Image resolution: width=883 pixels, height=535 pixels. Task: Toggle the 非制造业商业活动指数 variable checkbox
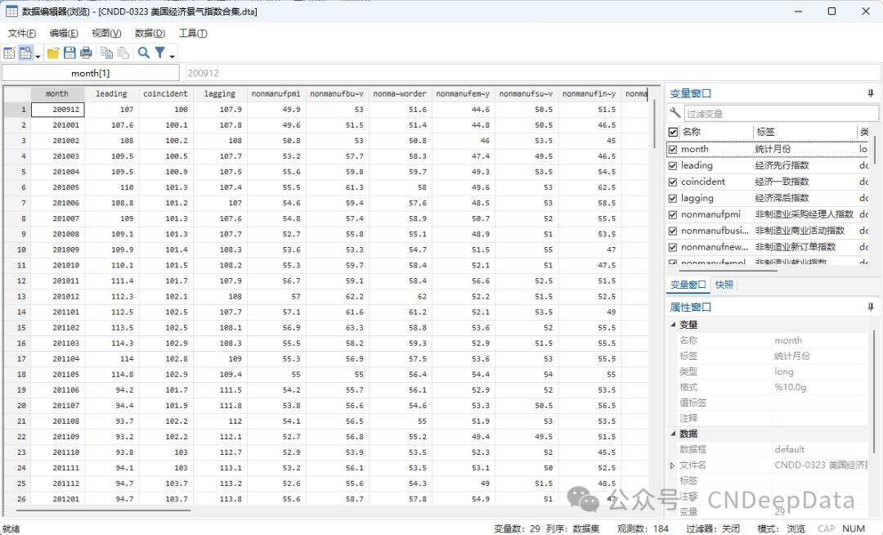[672, 231]
